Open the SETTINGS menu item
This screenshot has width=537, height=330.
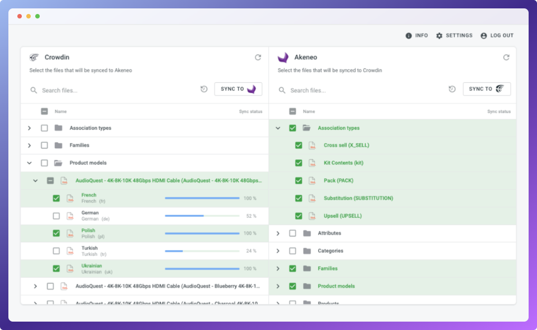pyautogui.click(x=454, y=36)
